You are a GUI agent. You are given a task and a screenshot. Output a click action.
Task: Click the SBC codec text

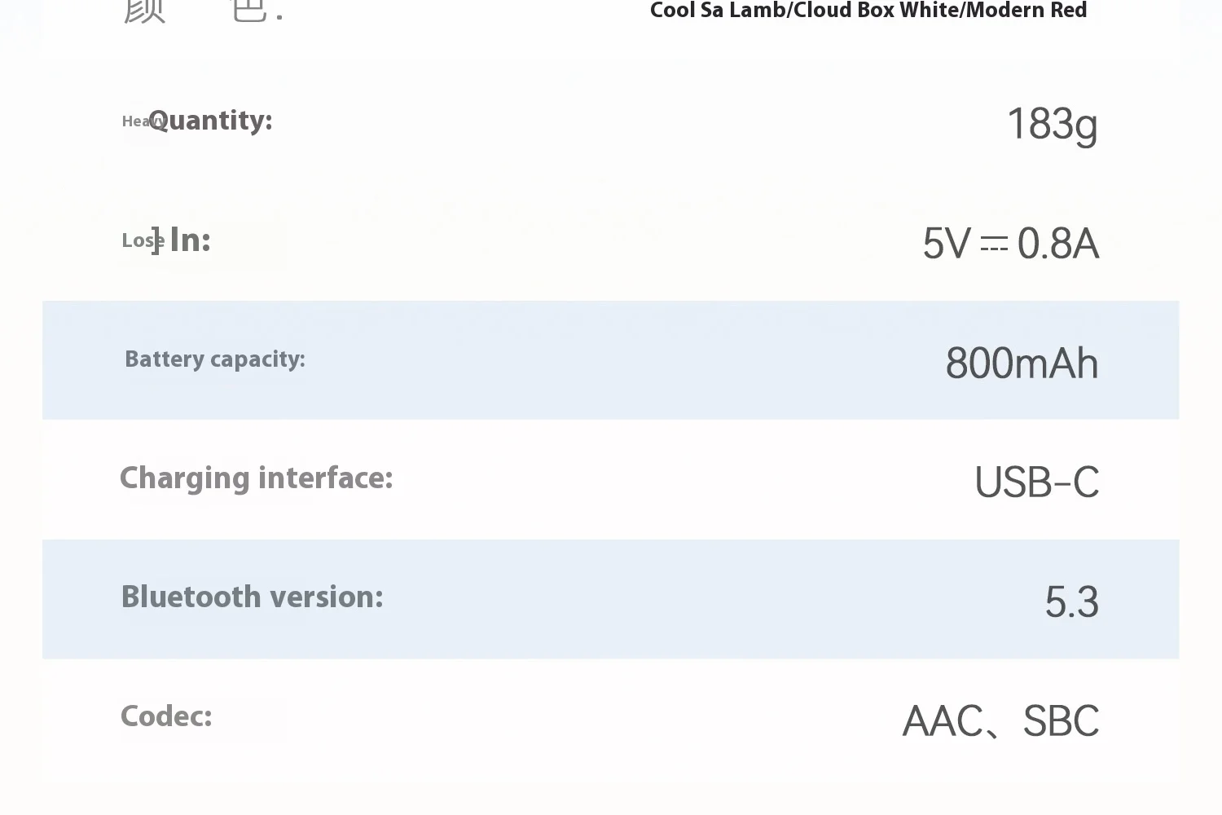[x=1061, y=721]
